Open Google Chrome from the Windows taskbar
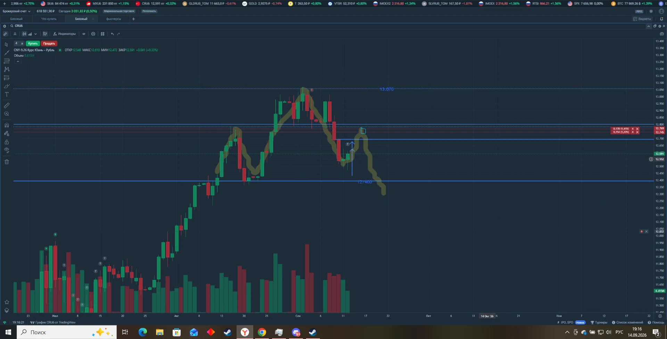667x339 pixels. pos(262,332)
